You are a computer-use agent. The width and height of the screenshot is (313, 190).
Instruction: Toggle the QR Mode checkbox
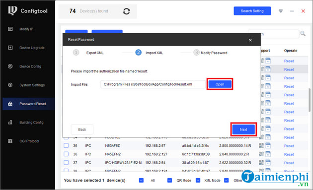pos(169,181)
